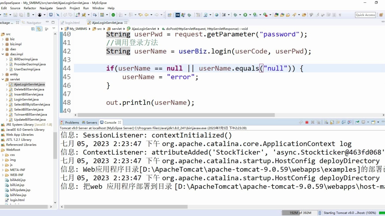This screenshot has width=385, height=216.
Task: Click the green power-button icon in toolbar
Action: click(113, 15)
